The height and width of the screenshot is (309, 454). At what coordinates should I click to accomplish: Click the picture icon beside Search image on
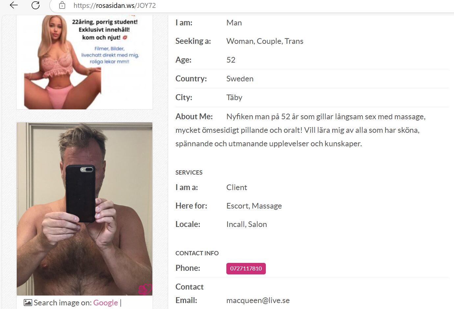click(x=28, y=302)
